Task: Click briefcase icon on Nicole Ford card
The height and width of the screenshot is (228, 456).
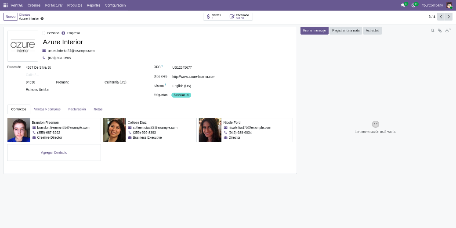Action: coord(226,137)
